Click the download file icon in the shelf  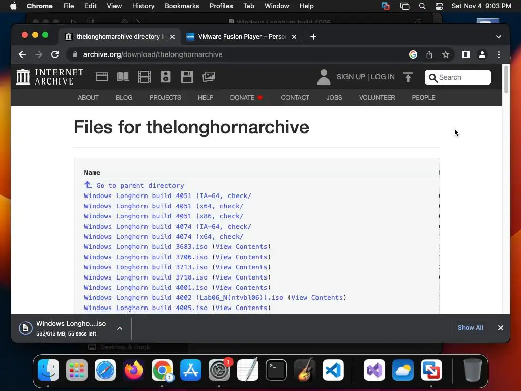click(x=25, y=328)
